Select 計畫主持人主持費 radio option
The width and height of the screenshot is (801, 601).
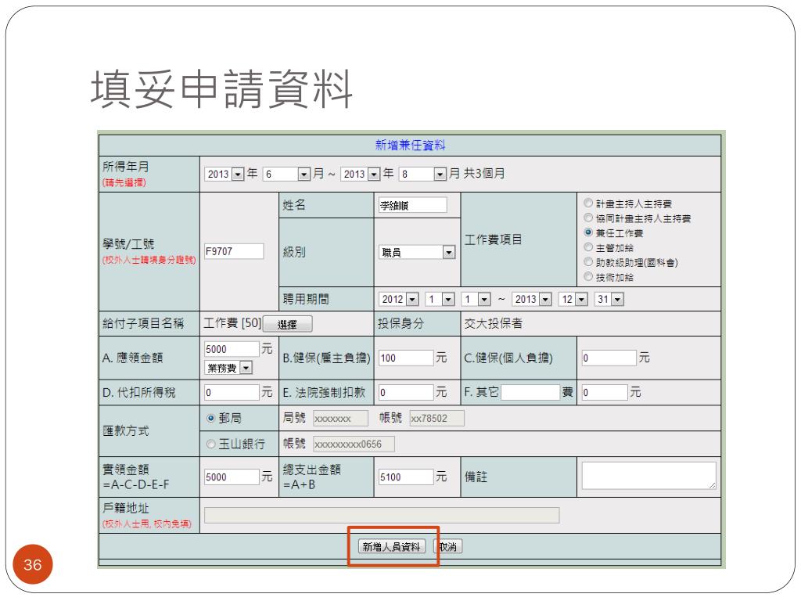click(x=588, y=203)
